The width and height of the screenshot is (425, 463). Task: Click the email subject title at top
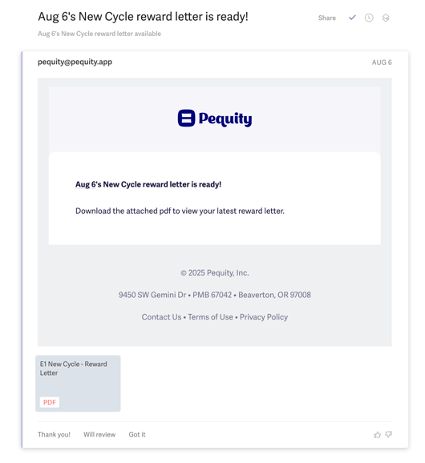143,17
